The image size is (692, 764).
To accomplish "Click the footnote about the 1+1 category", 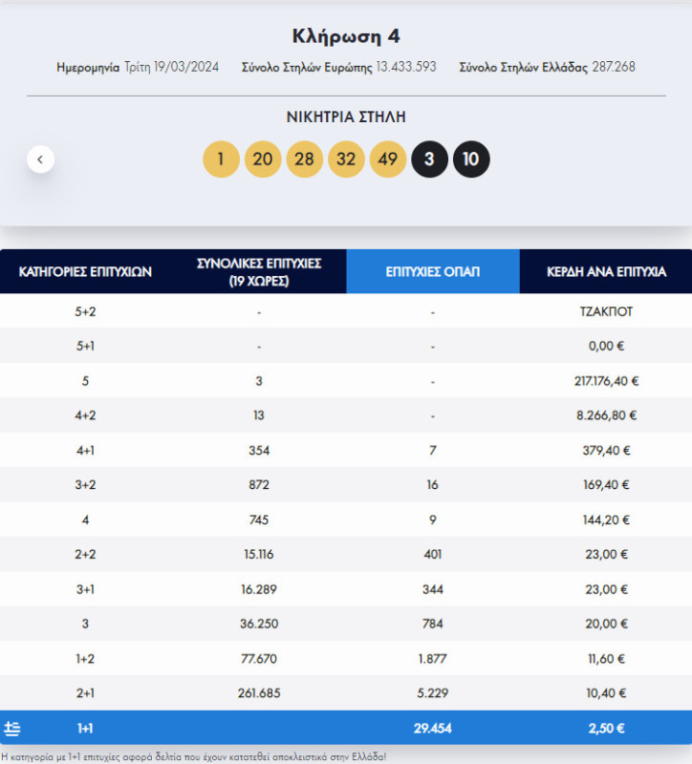I will pyautogui.click(x=194, y=756).
